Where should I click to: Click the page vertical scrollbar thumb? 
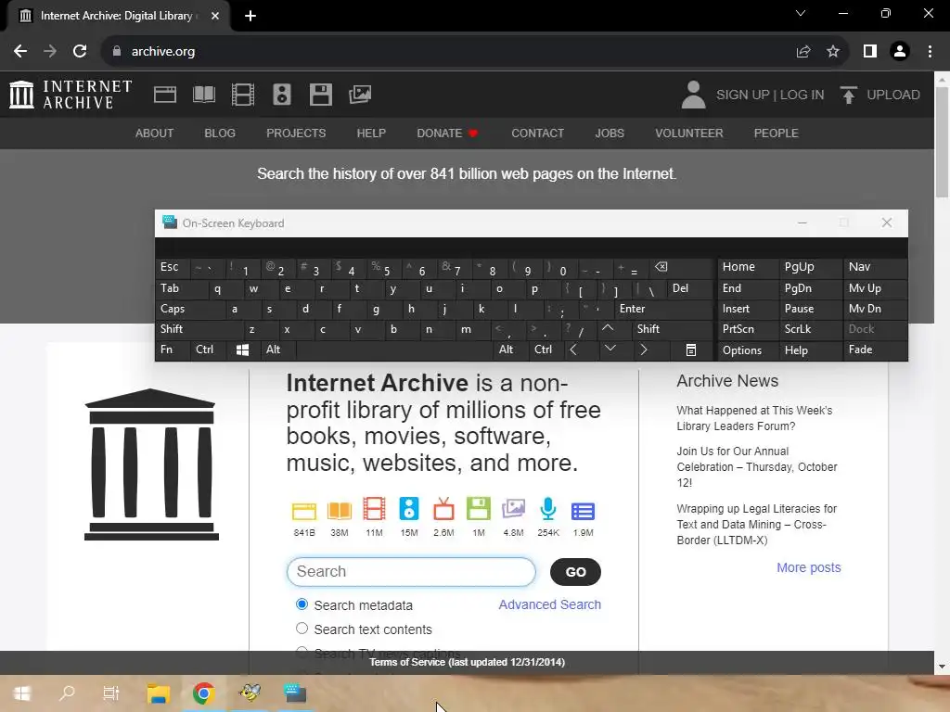pos(942,142)
